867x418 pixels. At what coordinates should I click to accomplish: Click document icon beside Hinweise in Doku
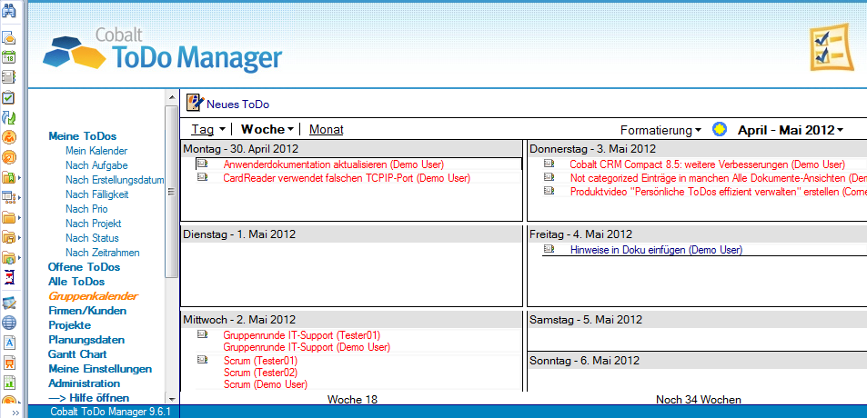click(x=549, y=249)
